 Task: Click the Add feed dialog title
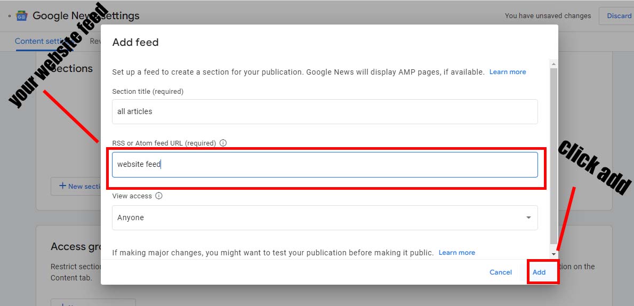pos(135,43)
